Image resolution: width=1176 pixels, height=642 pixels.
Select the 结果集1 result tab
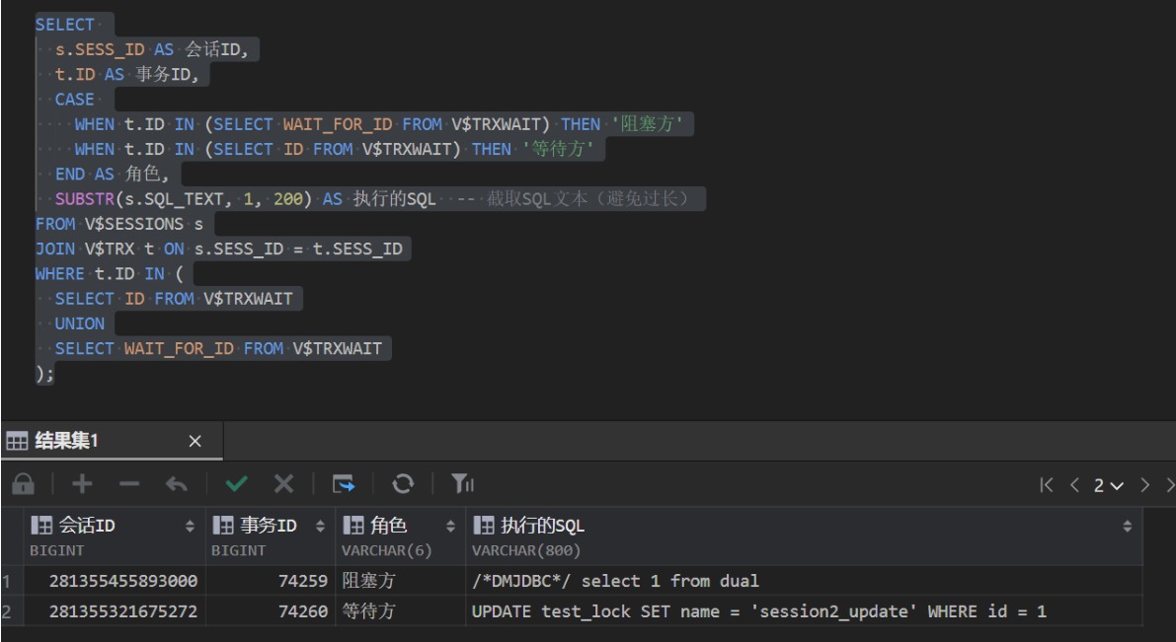pyautogui.click(x=112, y=441)
